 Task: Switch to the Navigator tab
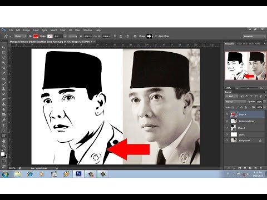click(230, 44)
